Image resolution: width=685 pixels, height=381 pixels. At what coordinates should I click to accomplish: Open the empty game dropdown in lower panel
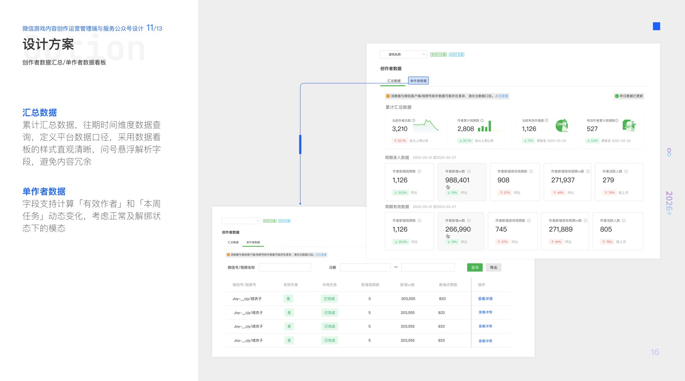tap(241, 221)
